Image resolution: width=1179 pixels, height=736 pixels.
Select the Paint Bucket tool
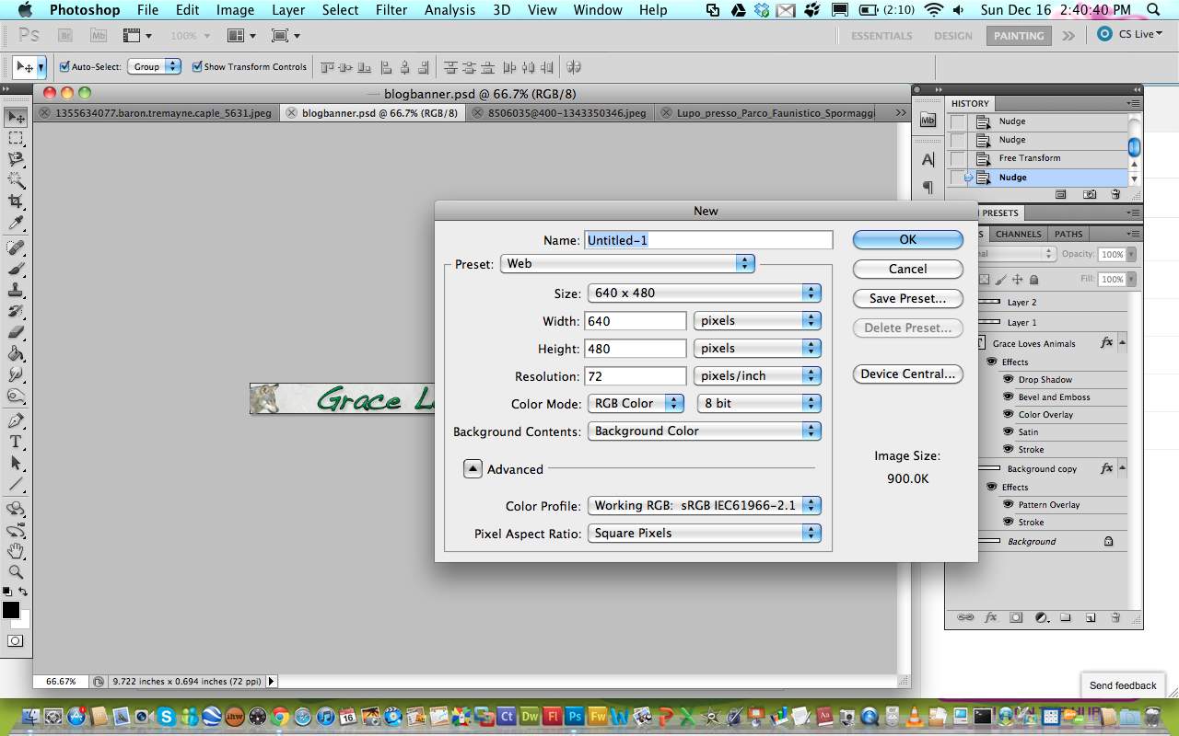17,353
